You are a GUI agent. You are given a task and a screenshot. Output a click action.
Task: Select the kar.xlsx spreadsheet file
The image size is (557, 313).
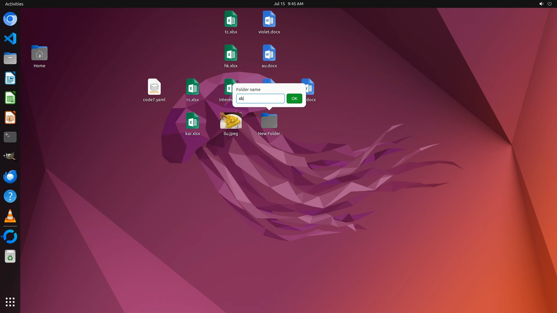tap(193, 121)
